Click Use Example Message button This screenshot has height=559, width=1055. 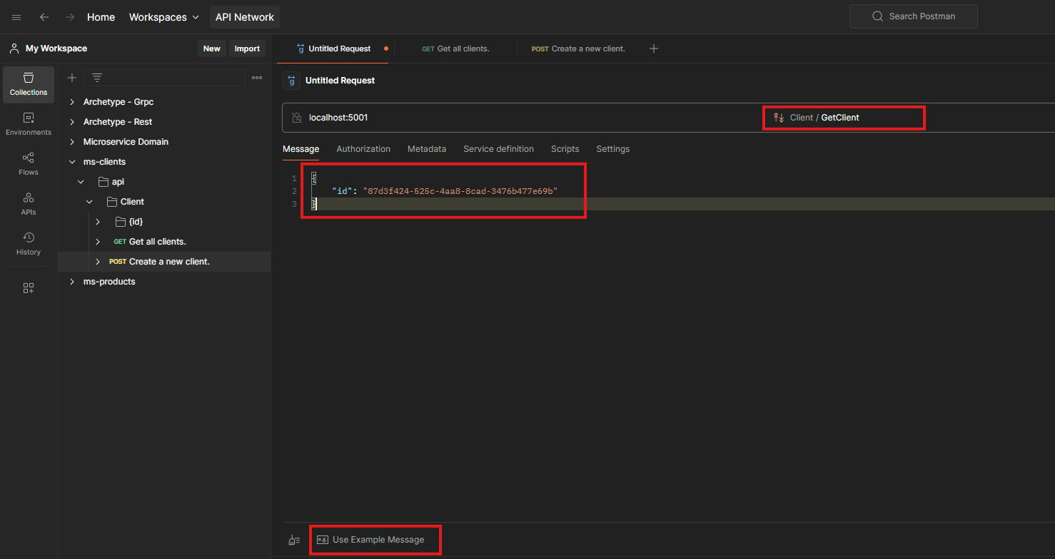pos(371,540)
